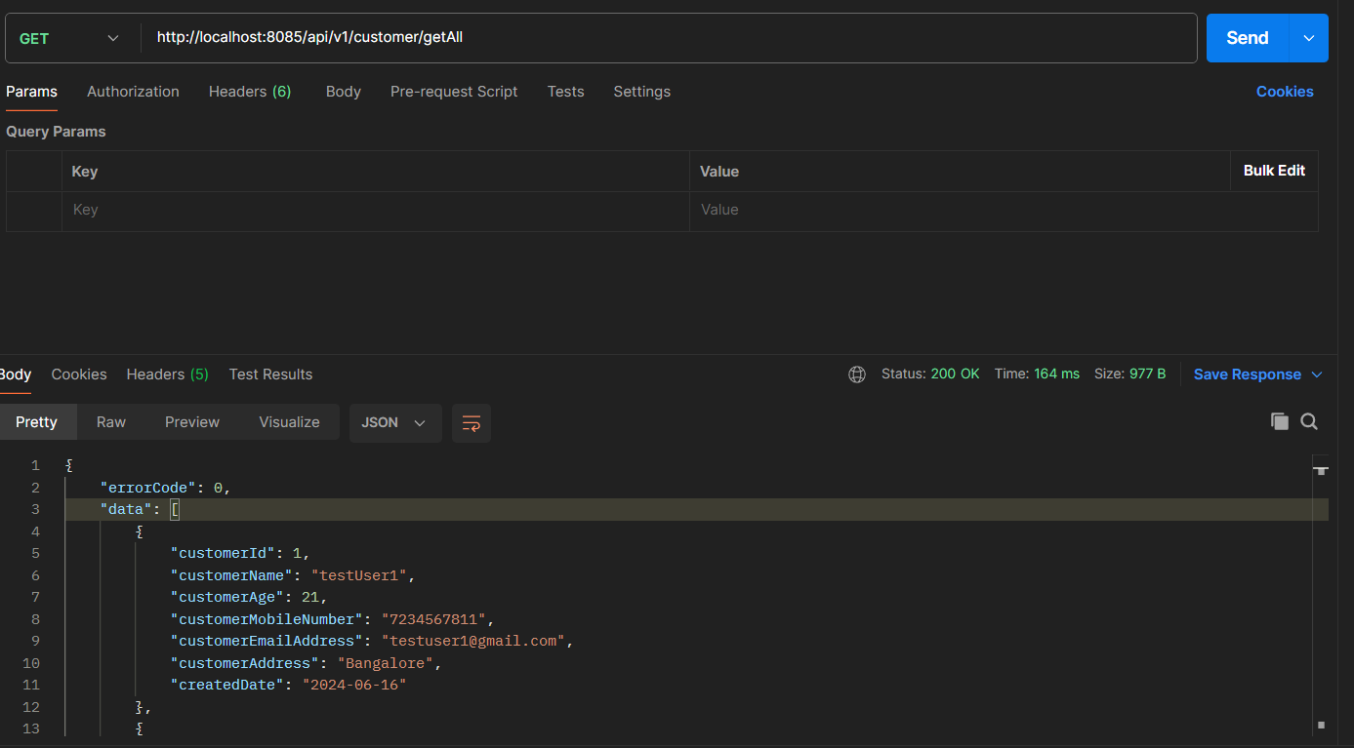Switch response view to Raw

tap(111, 422)
